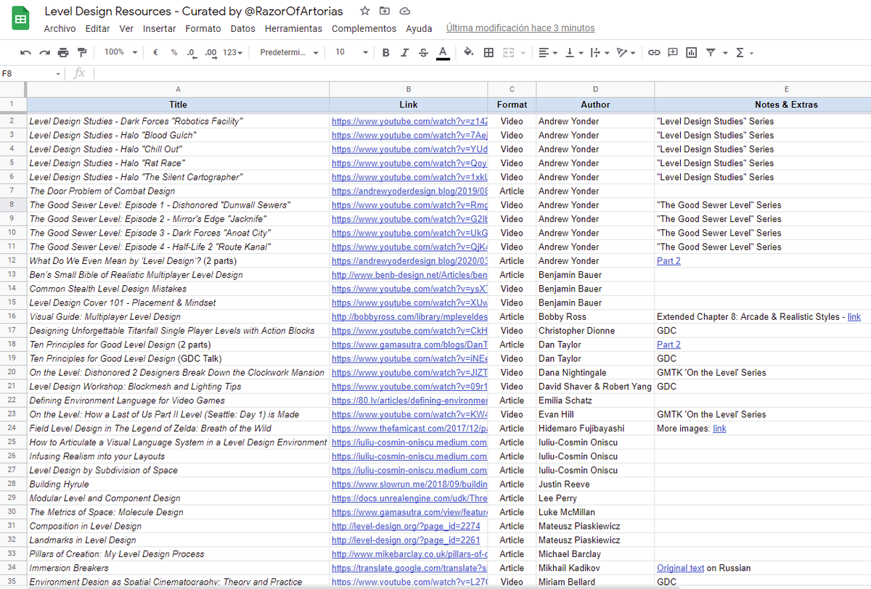Select the column E header

763,89
